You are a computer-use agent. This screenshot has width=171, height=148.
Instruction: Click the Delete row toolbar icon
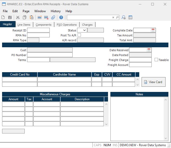(46, 17)
